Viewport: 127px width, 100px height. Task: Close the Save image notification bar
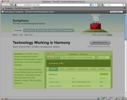click(x=125, y=12)
